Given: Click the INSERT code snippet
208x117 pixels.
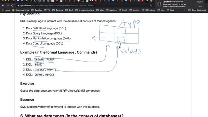Looking at the screenshot, I should point(40,70).
